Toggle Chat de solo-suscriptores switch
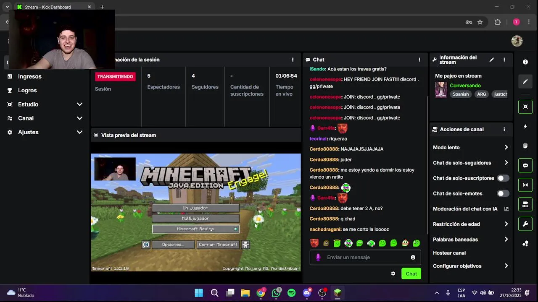This screenshot has width=538, height=302. point(503,178)
